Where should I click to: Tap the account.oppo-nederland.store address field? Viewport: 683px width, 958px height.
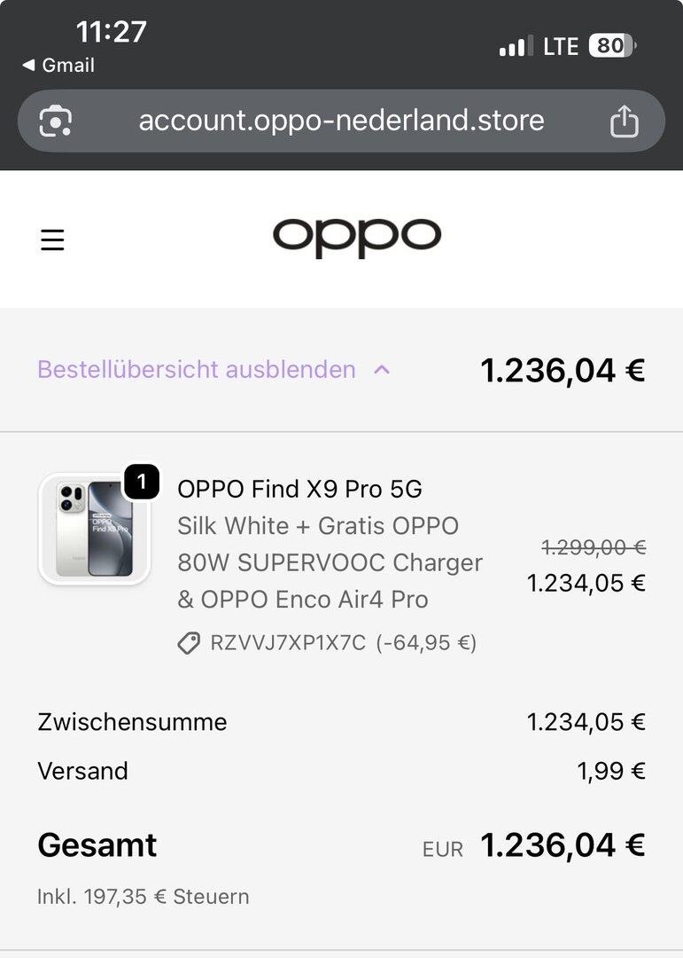[x=341, y=121]
